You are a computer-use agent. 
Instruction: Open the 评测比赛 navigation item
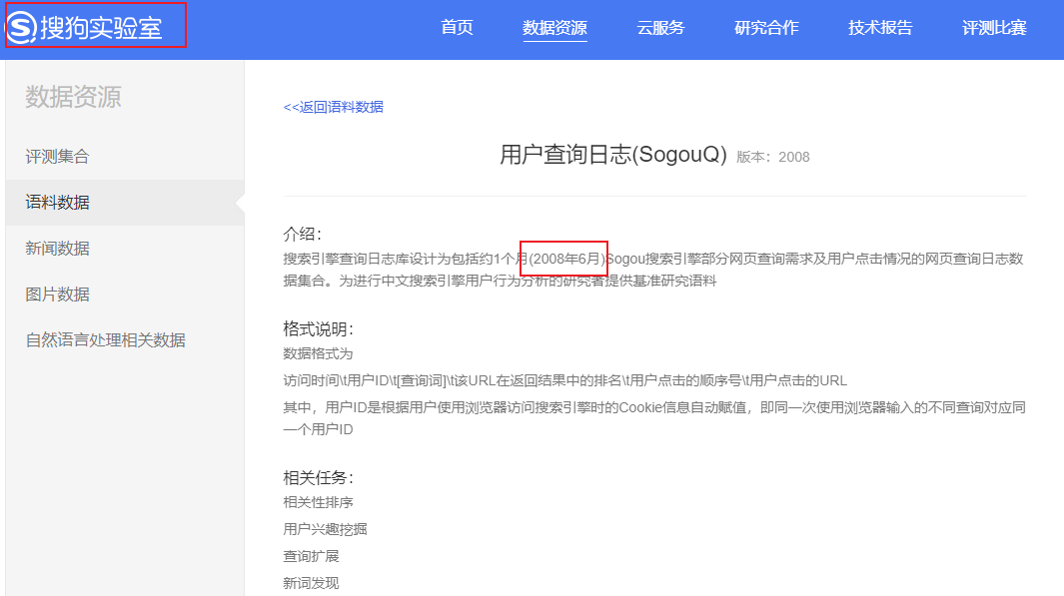[x=994, y=28]
